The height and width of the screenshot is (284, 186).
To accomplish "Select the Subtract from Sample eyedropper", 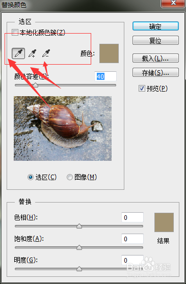I will click(x=46, y=53).
